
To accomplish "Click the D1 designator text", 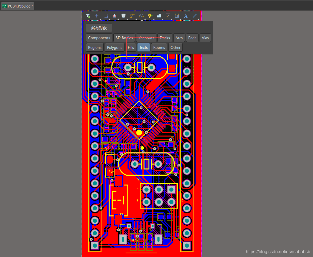I will (x=107, y=149).
